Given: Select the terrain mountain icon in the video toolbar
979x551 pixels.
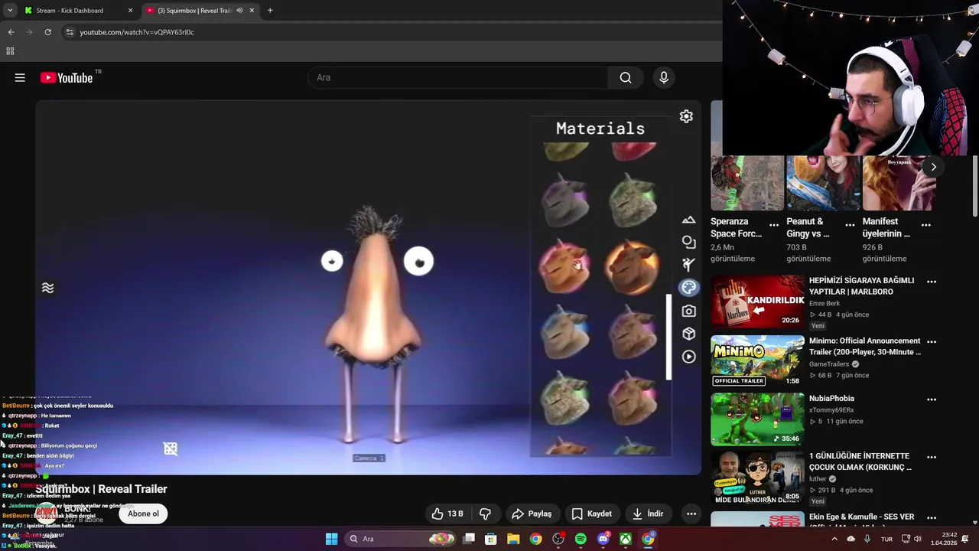Looking at the screenshot, I should point(688,220).
